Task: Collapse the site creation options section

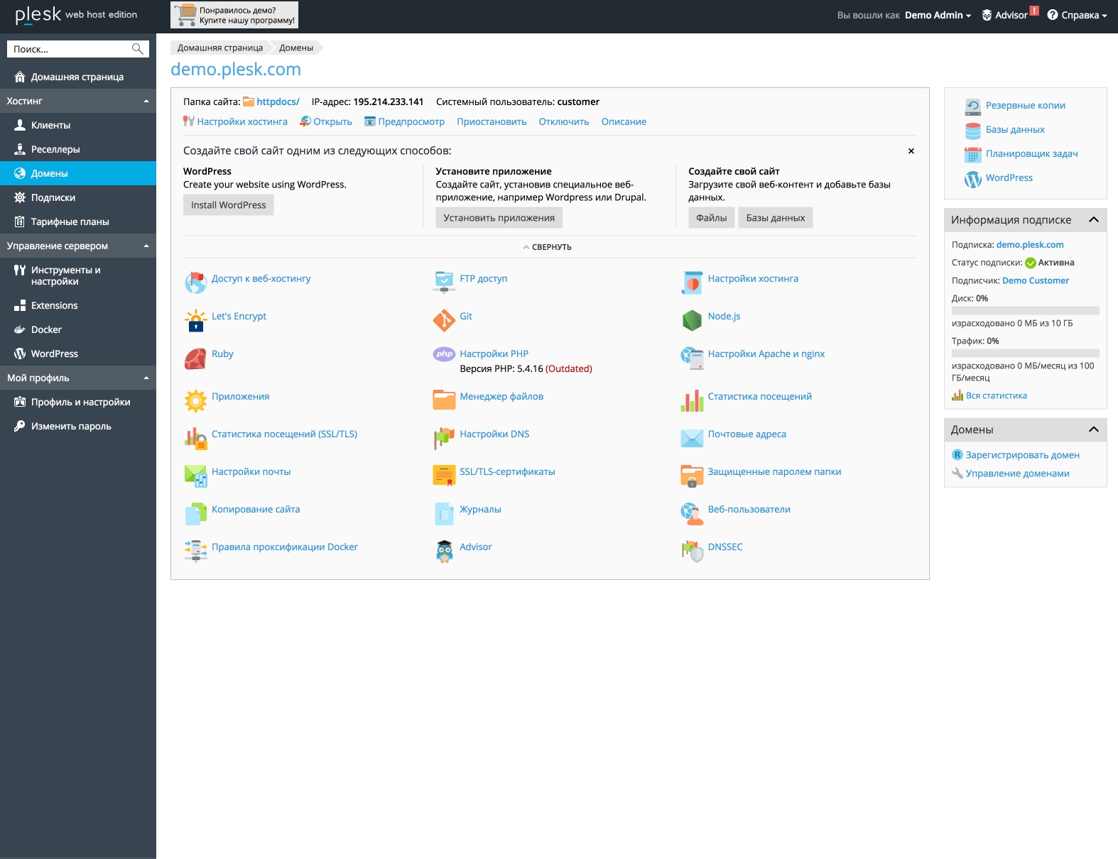Action: (x=547, y=247)
